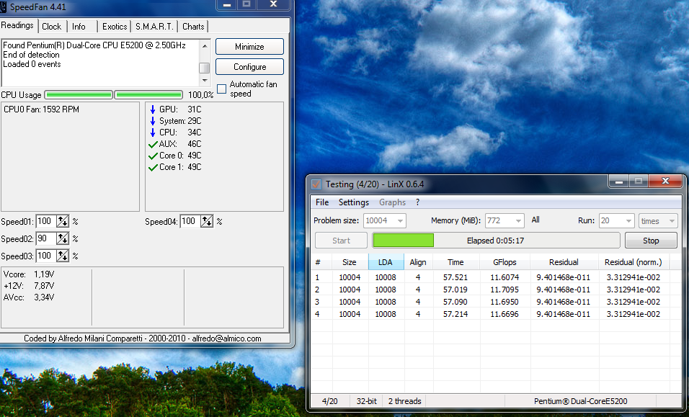Click the green checkmark beside Core 1
689x417 pixels.
point(152,167)
